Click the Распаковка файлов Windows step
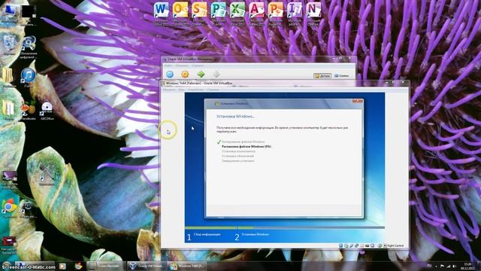The height and width of the screenshot is (271, 481). tap(247, 147)
